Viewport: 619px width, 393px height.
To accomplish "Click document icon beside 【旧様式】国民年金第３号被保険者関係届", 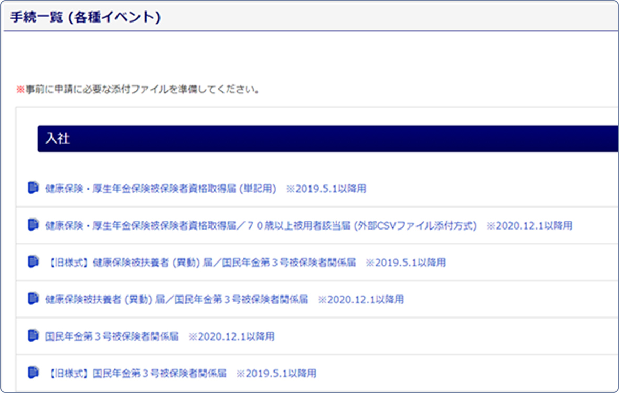I will click(x=33, y=373).
